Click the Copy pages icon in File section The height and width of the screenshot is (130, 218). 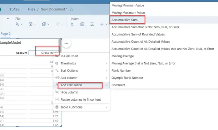coord(44,24)
